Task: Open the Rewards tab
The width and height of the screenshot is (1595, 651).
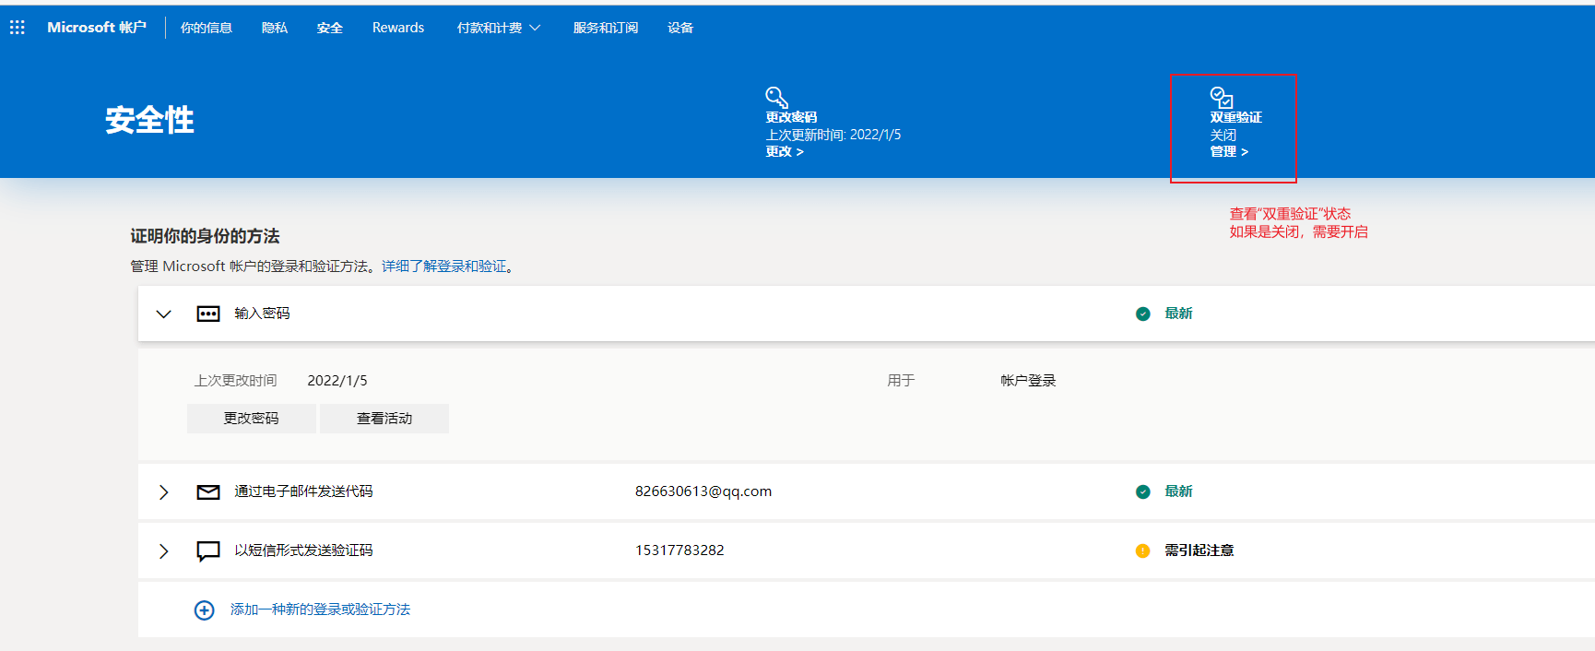Action: pos(398,28)
